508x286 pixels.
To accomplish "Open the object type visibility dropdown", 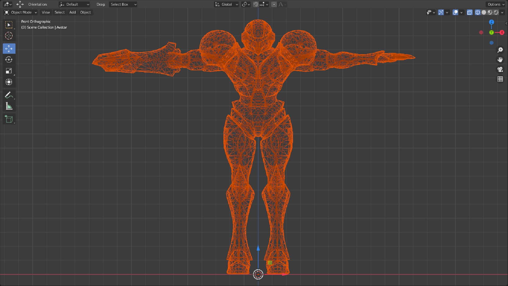I will (431, 12).
